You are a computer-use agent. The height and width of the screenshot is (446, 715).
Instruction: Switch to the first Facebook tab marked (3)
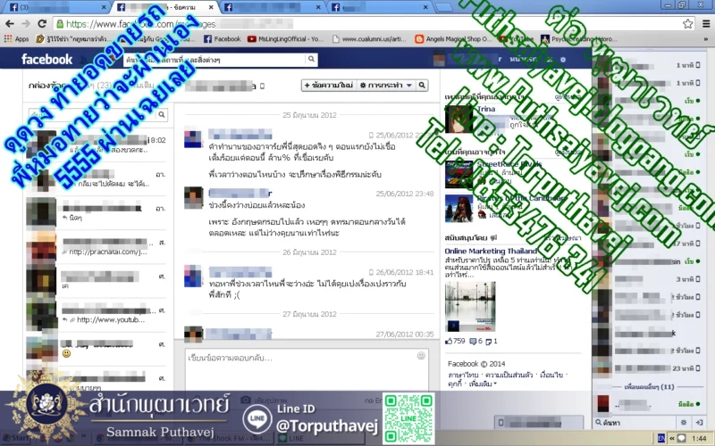55,7
